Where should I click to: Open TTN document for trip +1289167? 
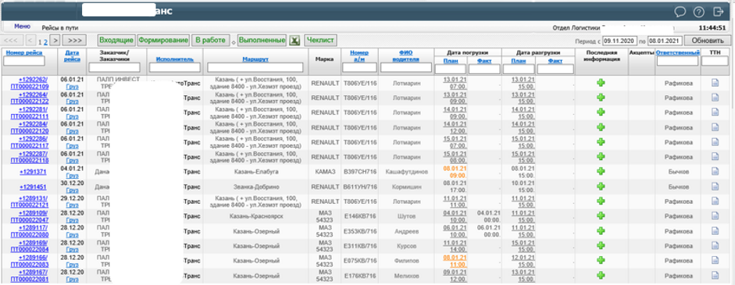coord(715,276)
